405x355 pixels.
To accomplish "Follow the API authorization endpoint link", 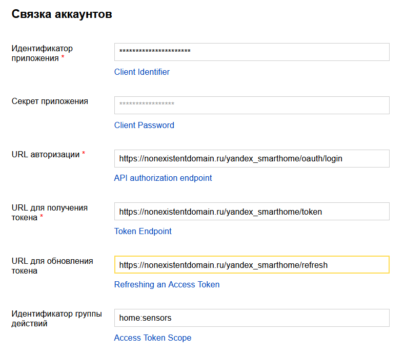I will tap(163, 178).
